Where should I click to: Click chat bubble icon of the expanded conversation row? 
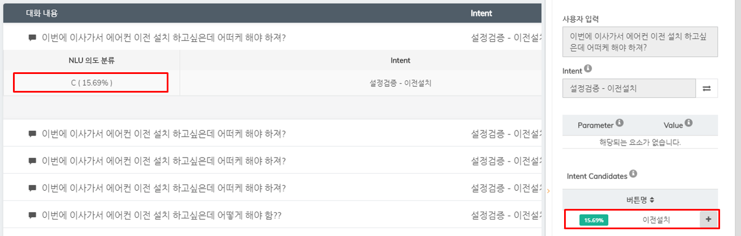[x=32, y=38]
